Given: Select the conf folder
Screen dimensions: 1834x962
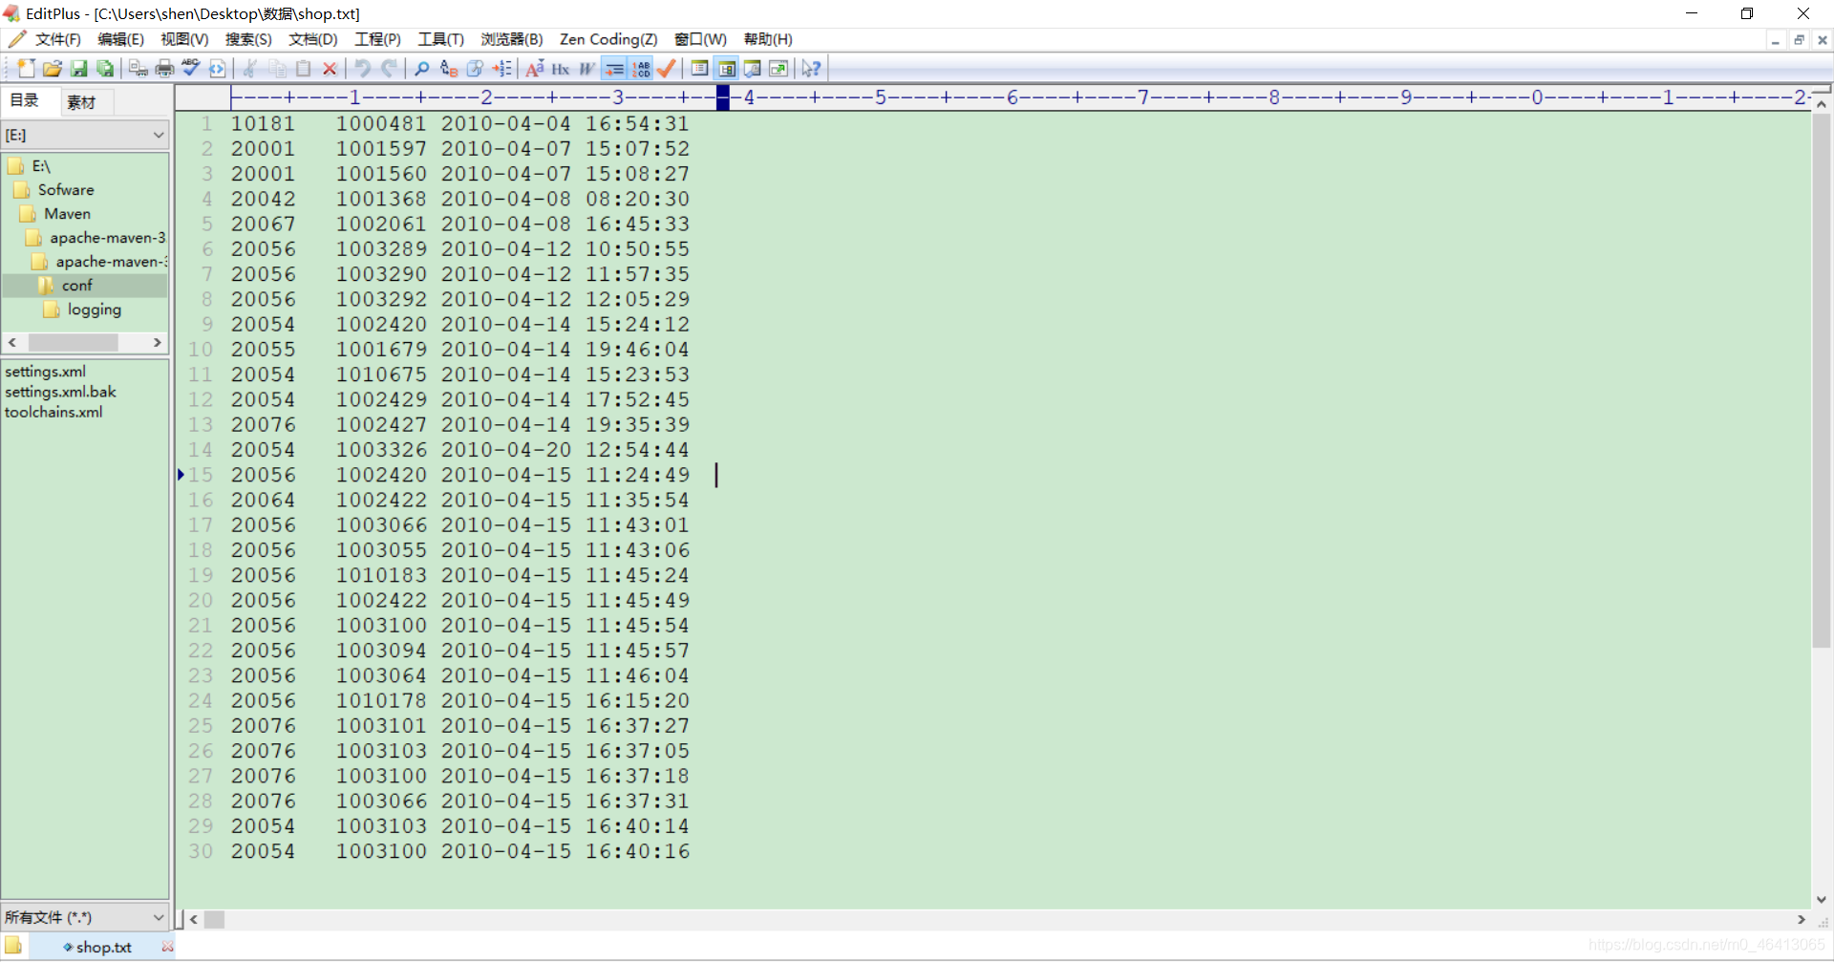Looking at the screenshot, I should pos(76,286).
